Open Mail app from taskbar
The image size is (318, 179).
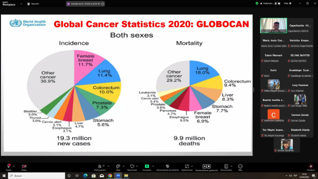102,175
